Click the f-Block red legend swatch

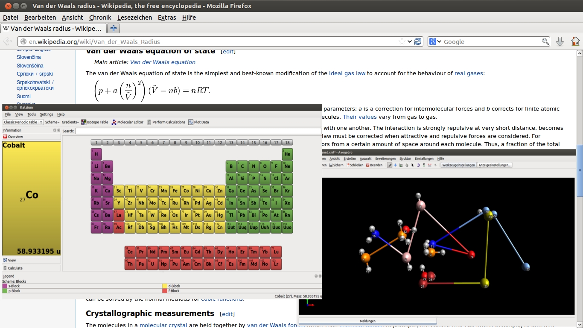pyautogui.click(x=165, y=291)
